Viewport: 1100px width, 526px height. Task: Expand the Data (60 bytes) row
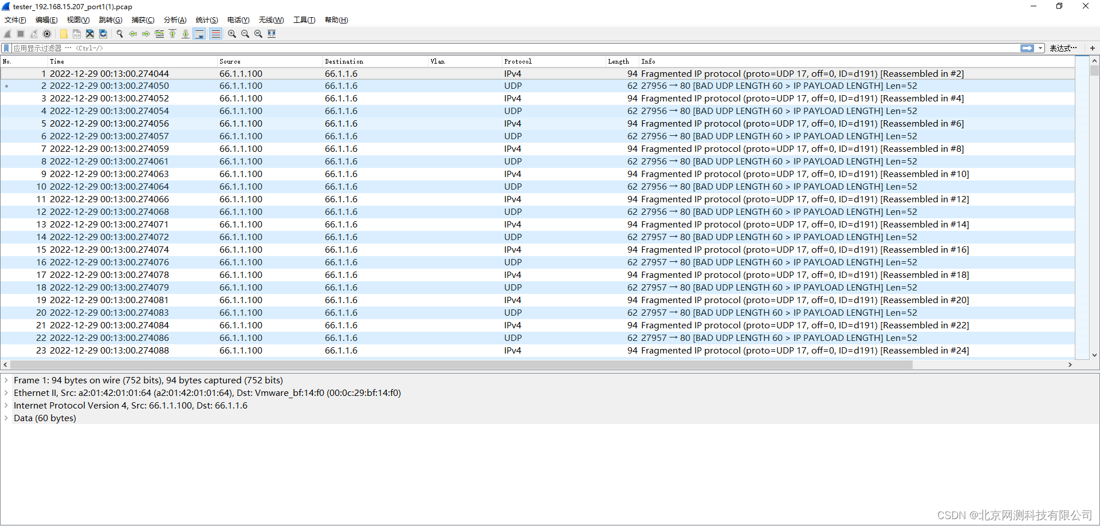6,418
